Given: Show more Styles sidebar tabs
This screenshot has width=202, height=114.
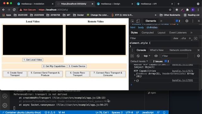Looking at the screenshot, I should [192, 33].
